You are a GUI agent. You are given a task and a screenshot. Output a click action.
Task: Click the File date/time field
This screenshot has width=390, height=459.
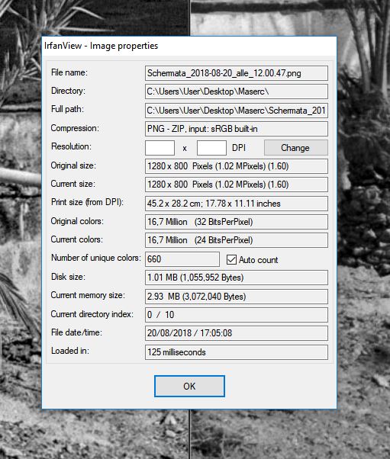click(x=237, y=333)
